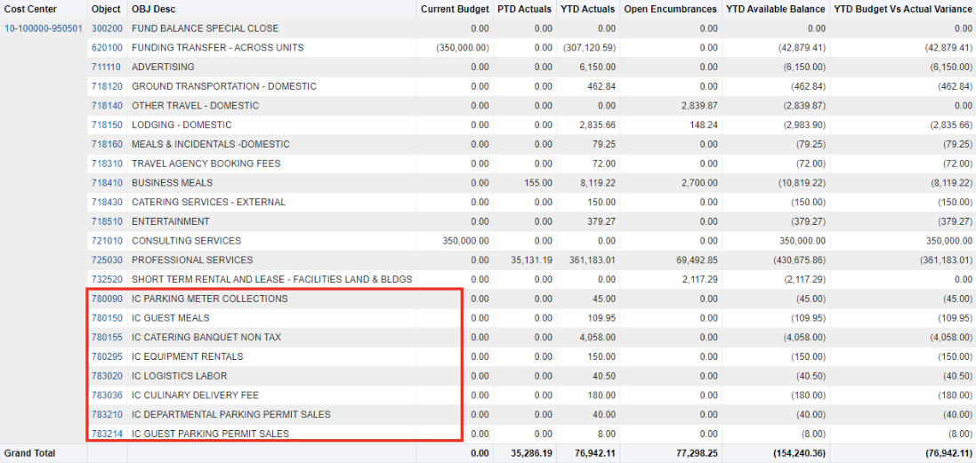
Task: Select IC GUEST PARKING PERMIT SALES description
Action: coord(210,434)
